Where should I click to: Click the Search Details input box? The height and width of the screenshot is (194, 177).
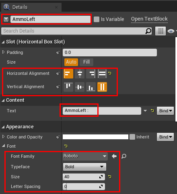[x=76, y=31]
